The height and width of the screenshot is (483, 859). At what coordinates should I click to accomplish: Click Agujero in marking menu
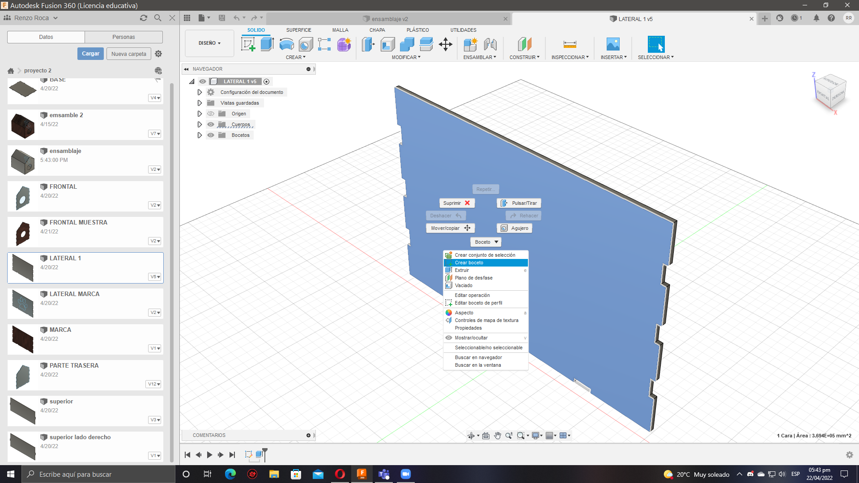[515, 228]
